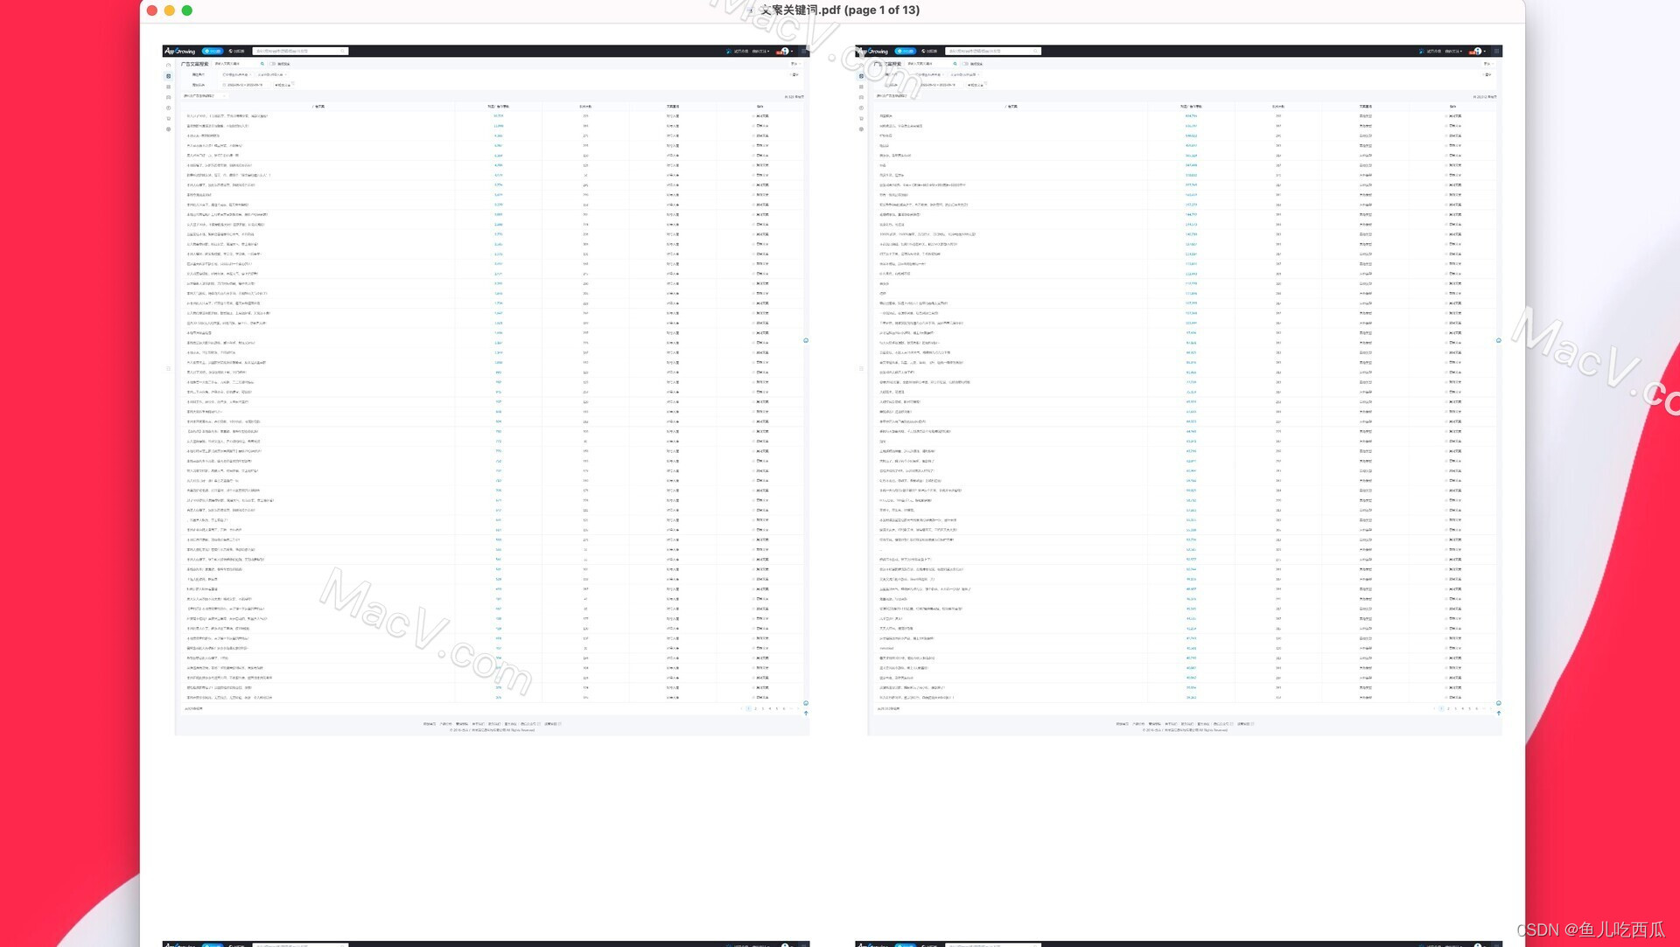This screenshot has width=1680, height=947.
Task: Click the AppGrowing logo on right page
Action: [x=873, y=51]
